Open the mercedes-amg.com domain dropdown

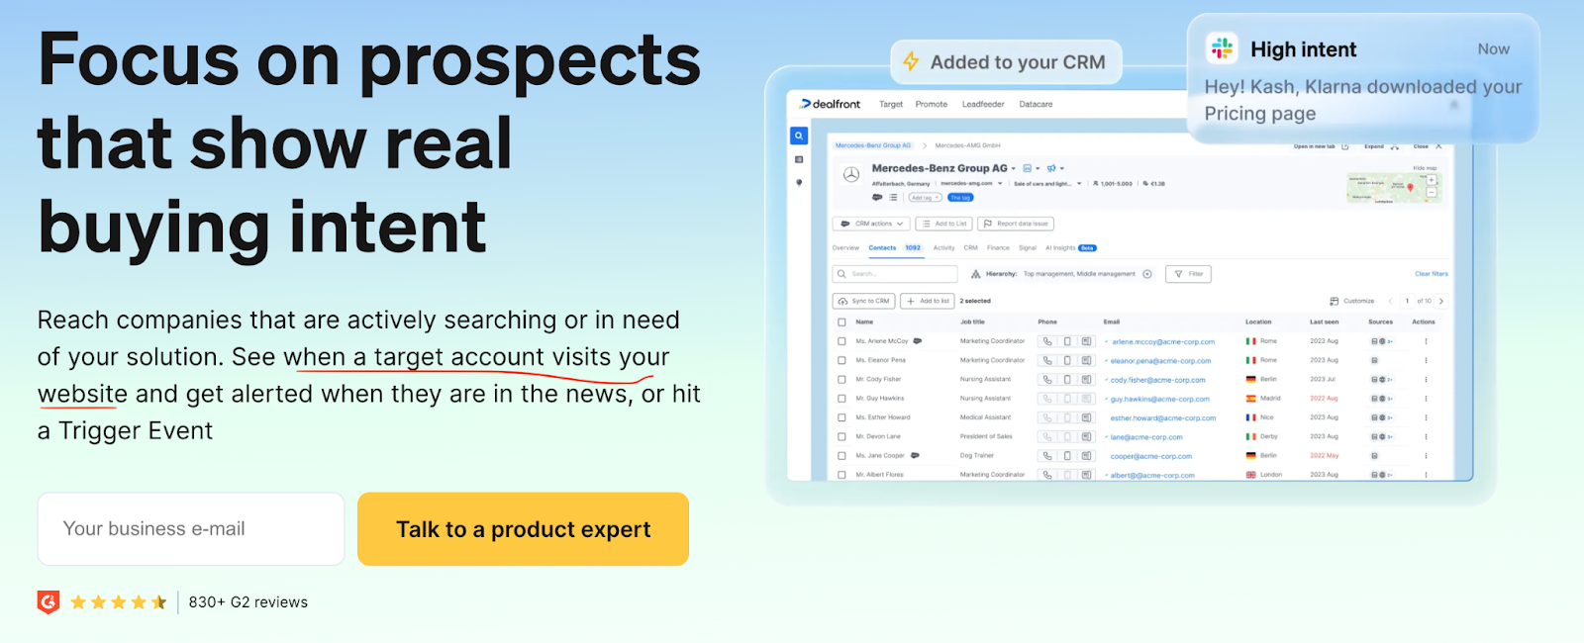(1000, 183)
